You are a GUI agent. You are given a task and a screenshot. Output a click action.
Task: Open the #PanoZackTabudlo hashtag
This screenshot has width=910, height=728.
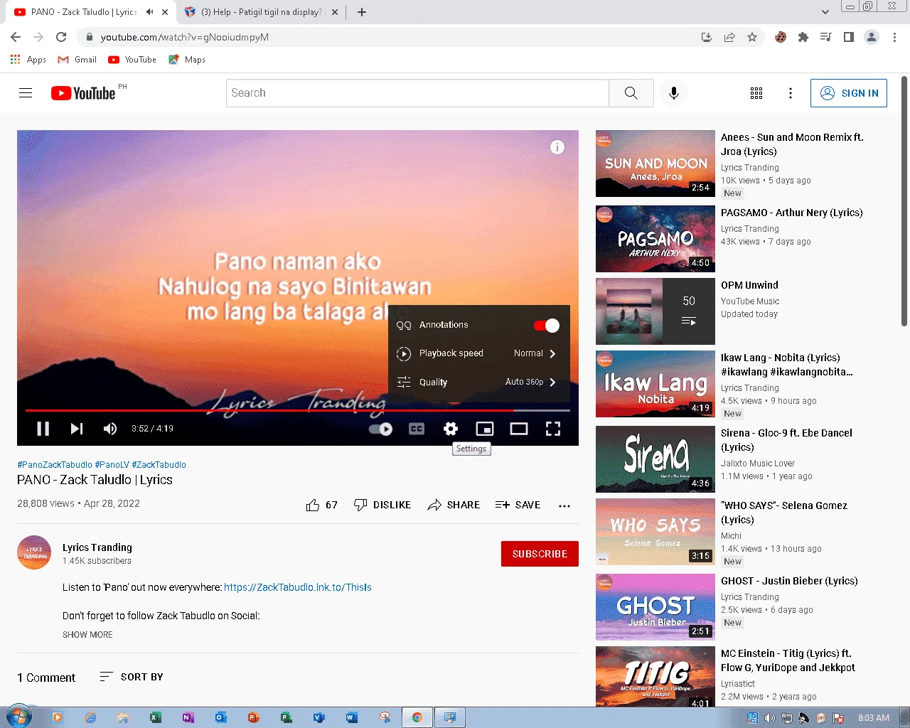click(x=55, y=465)
